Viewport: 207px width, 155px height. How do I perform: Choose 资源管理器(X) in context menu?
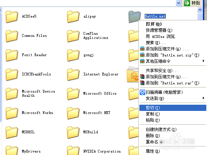pyautogui.click(x=173, y=30)
